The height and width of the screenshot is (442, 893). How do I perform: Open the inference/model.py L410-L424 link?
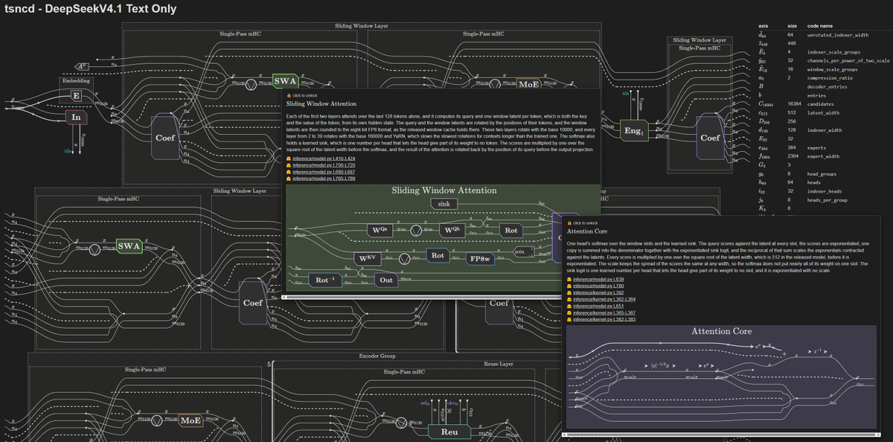click(324, 158)
